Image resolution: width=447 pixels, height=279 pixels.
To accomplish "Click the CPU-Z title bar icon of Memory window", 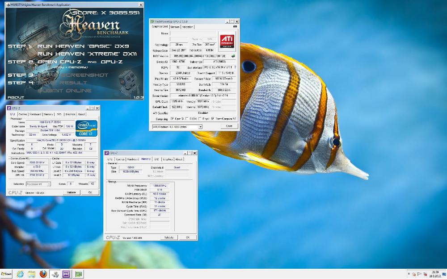I will [107, 153].
